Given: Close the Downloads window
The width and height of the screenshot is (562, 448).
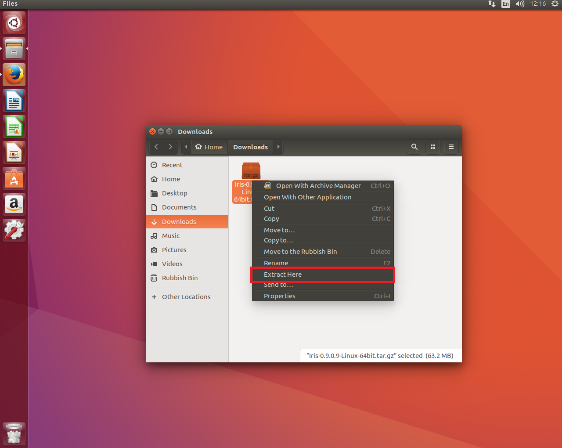Looking at the screenshot, I should (x=153, y=131).
